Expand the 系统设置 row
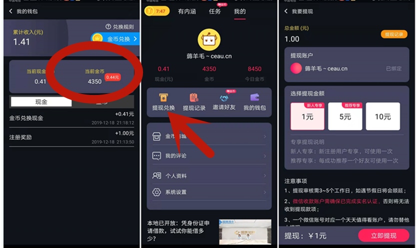This screenshot has width=416, height=248. click(x=209, y=192)
